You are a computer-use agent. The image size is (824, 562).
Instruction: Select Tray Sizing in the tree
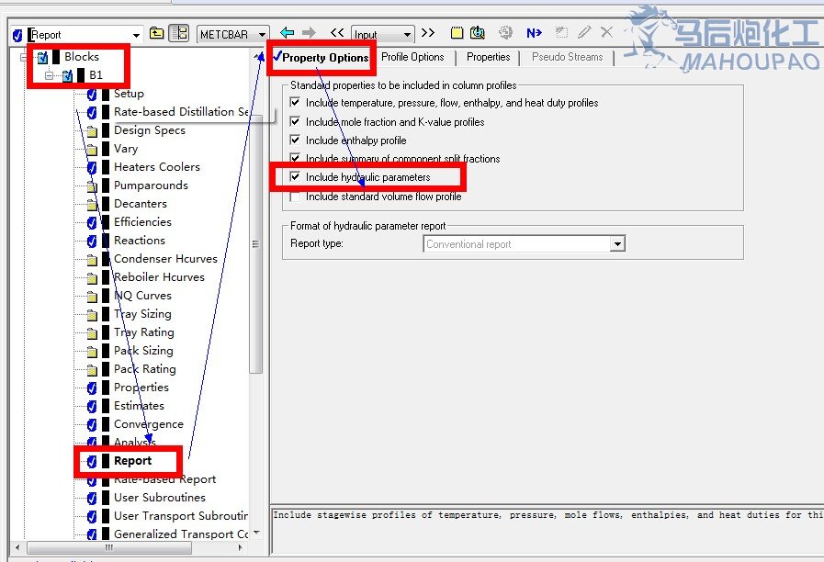click(x=142, y=314)
